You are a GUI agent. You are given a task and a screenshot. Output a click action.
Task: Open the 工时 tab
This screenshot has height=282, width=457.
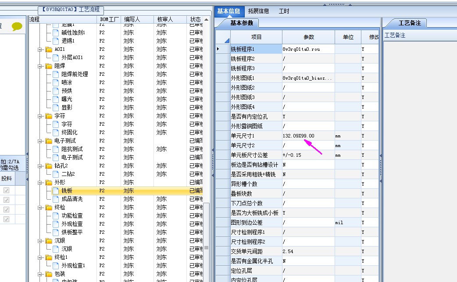284,11
